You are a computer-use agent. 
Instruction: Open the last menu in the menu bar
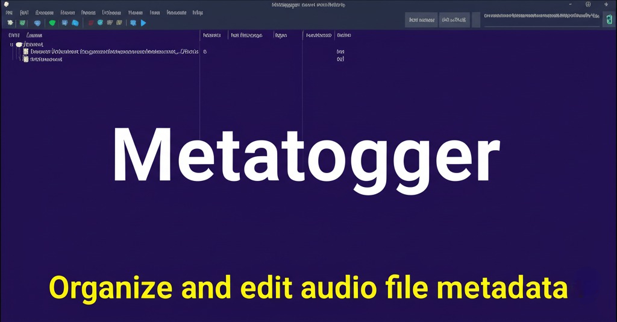[198, 12]
